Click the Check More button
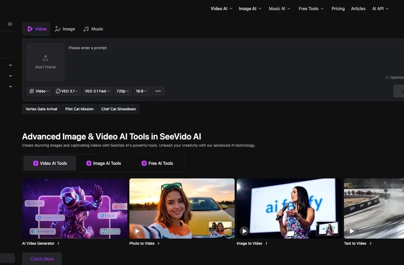 click(42, 259)
